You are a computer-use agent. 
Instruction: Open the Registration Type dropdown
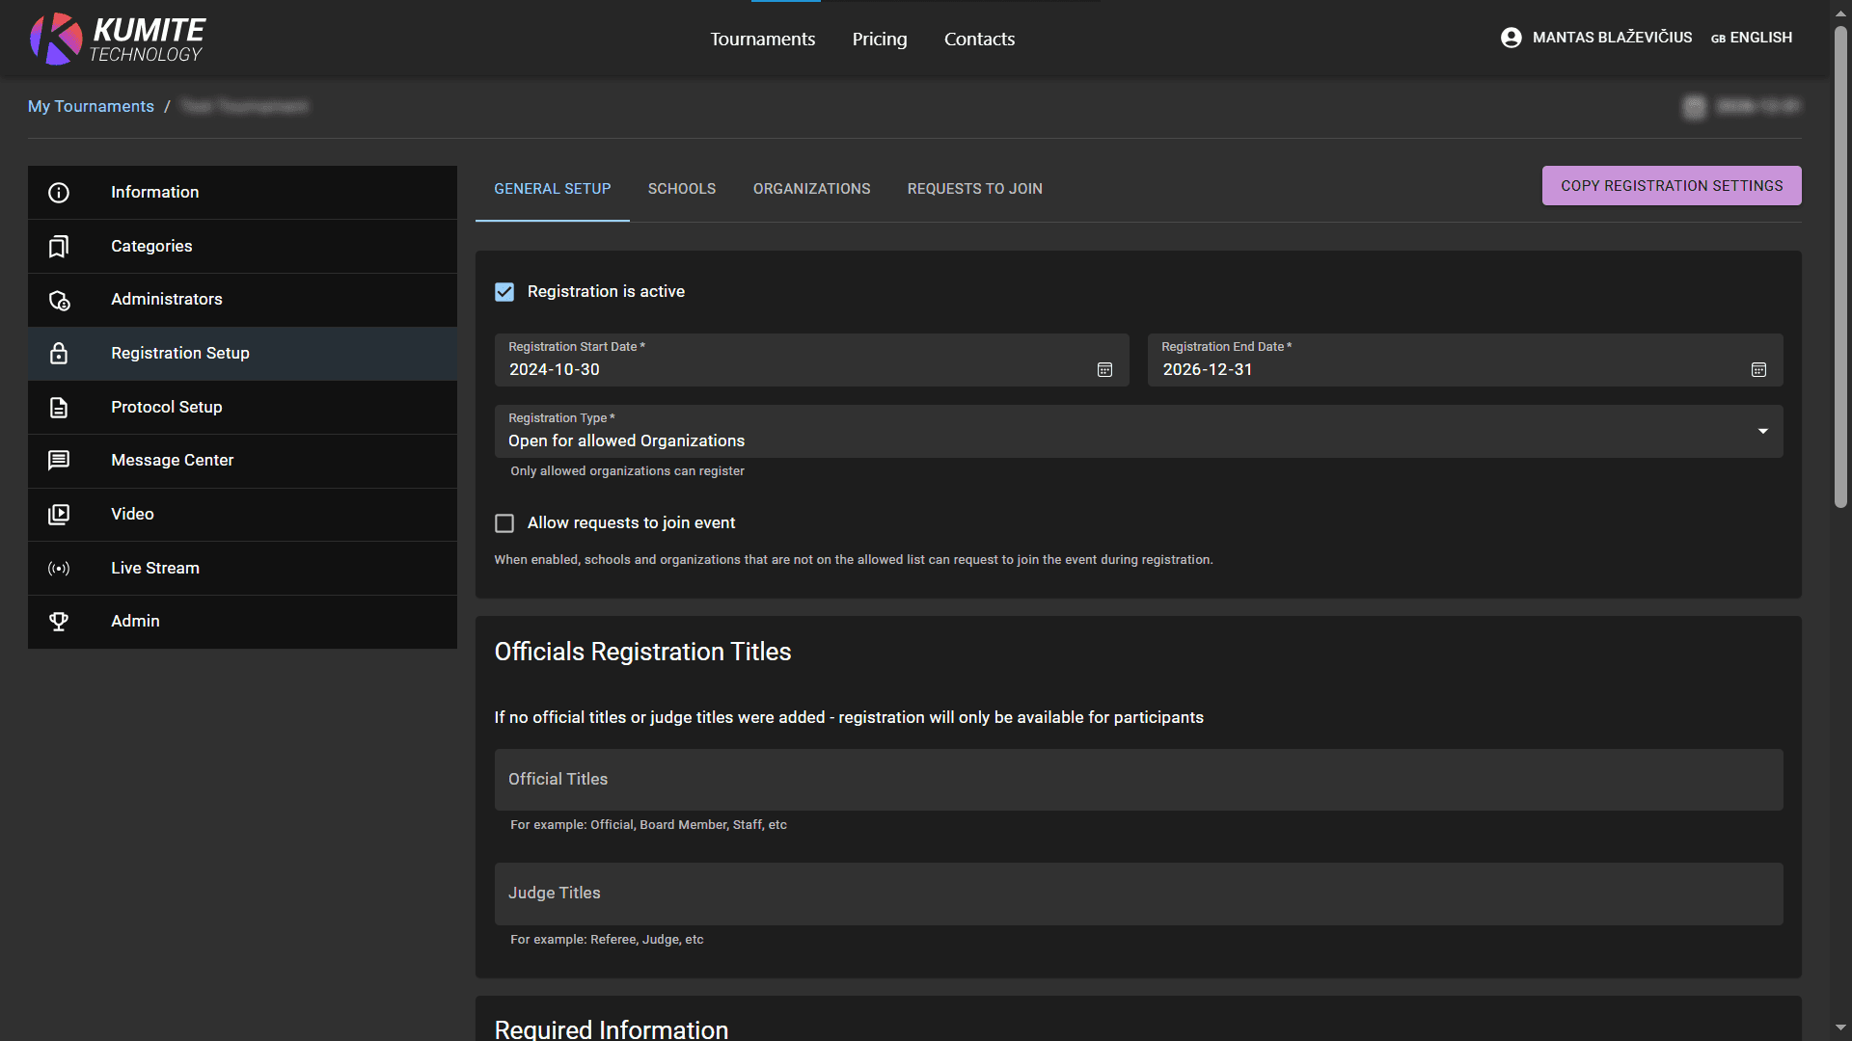point(1763,431)
